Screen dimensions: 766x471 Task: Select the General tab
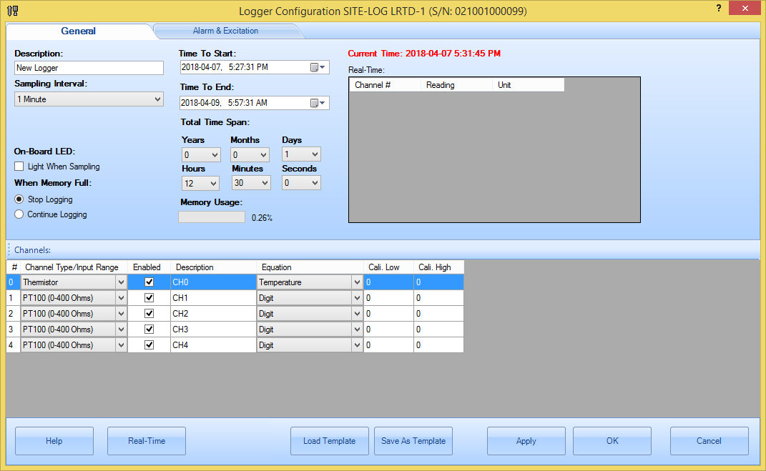[78, 31]
